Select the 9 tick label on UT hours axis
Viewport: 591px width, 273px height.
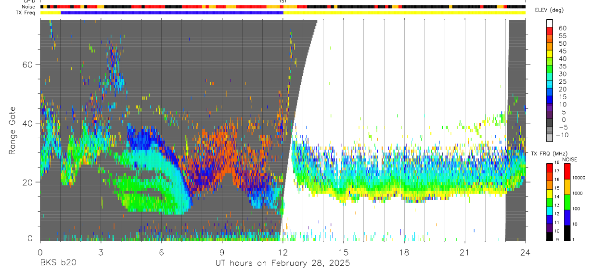[x=222, y=252]
